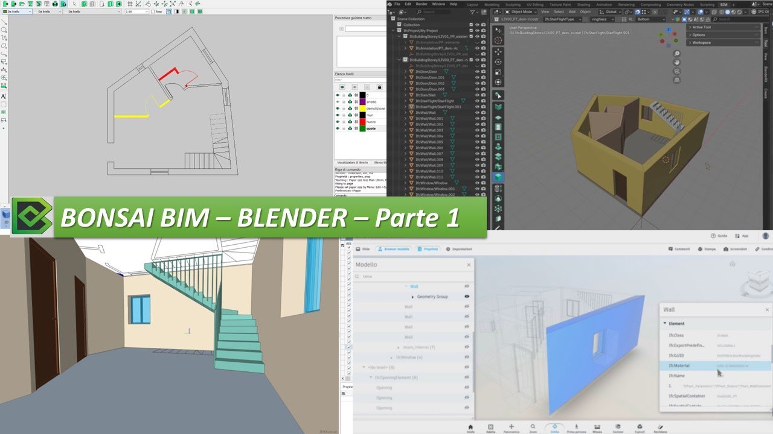Select the Blender Cursor tool
This screenshot has width=773, height=434.
point(498,40)
